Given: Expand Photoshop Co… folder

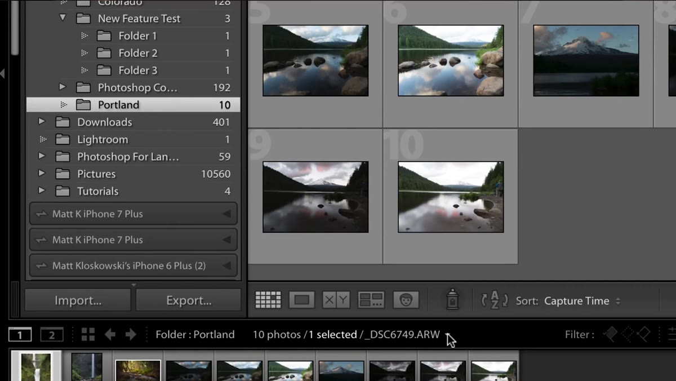Looking at the screenshot, I should pos(63,87).
